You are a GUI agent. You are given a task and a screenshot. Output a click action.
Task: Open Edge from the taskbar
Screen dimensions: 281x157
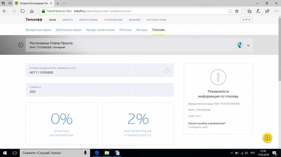tap(97, 153)
